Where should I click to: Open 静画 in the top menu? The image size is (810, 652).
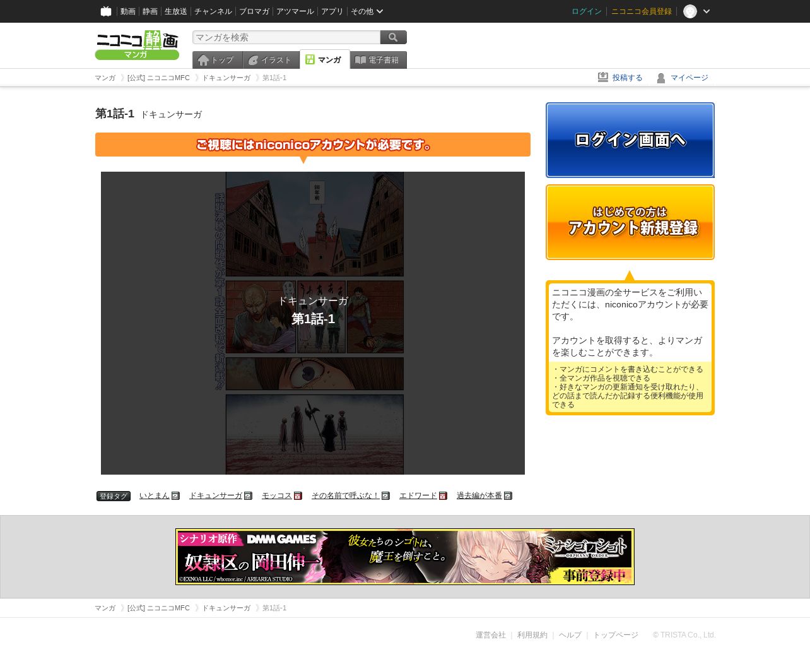pos(150,11)
